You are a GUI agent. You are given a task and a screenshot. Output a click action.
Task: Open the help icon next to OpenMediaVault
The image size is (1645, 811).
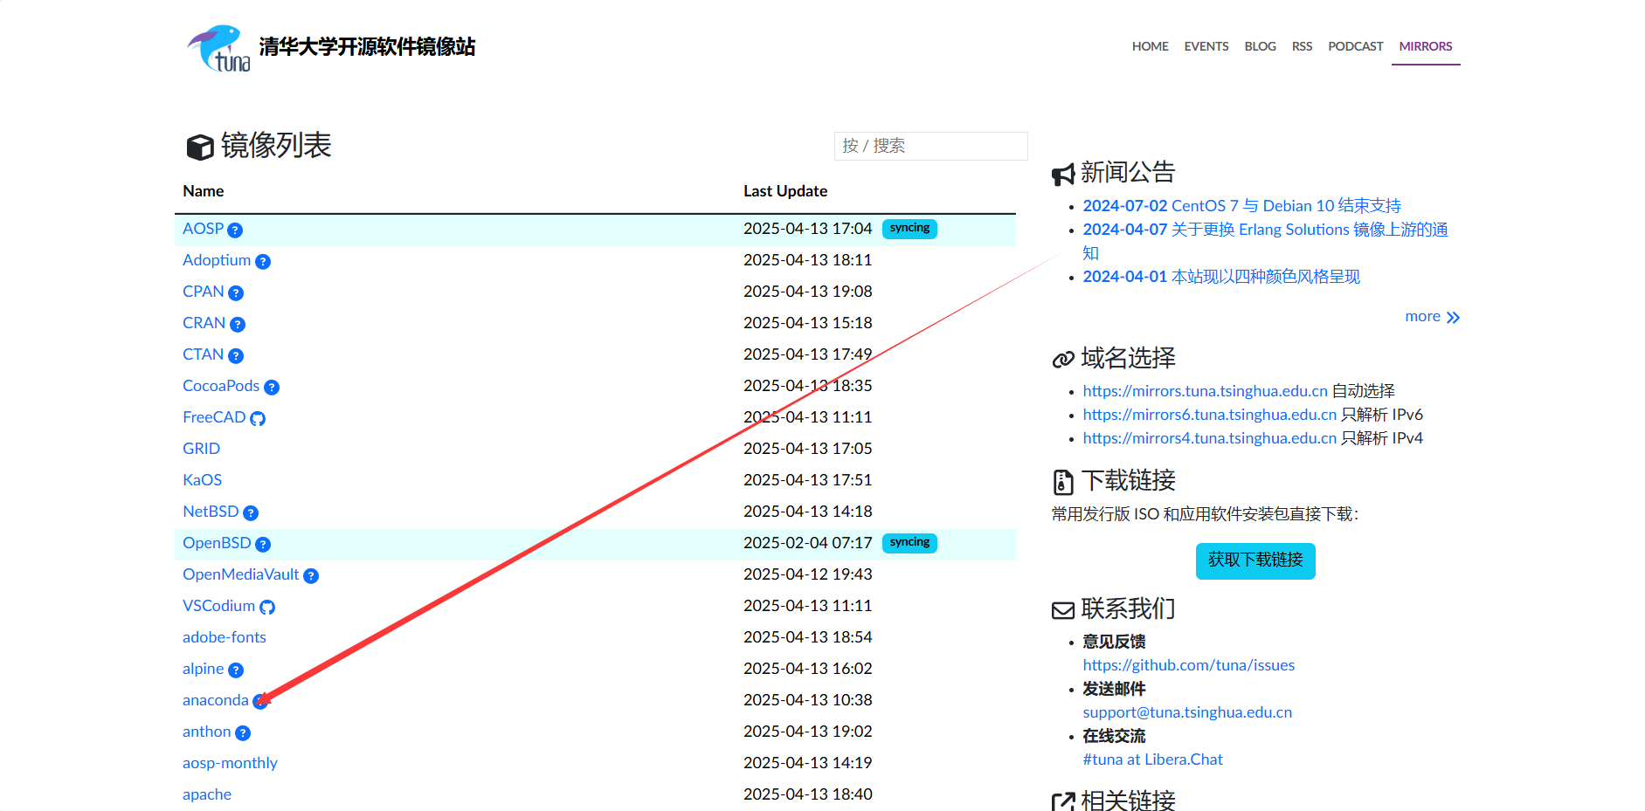point(311,576)
